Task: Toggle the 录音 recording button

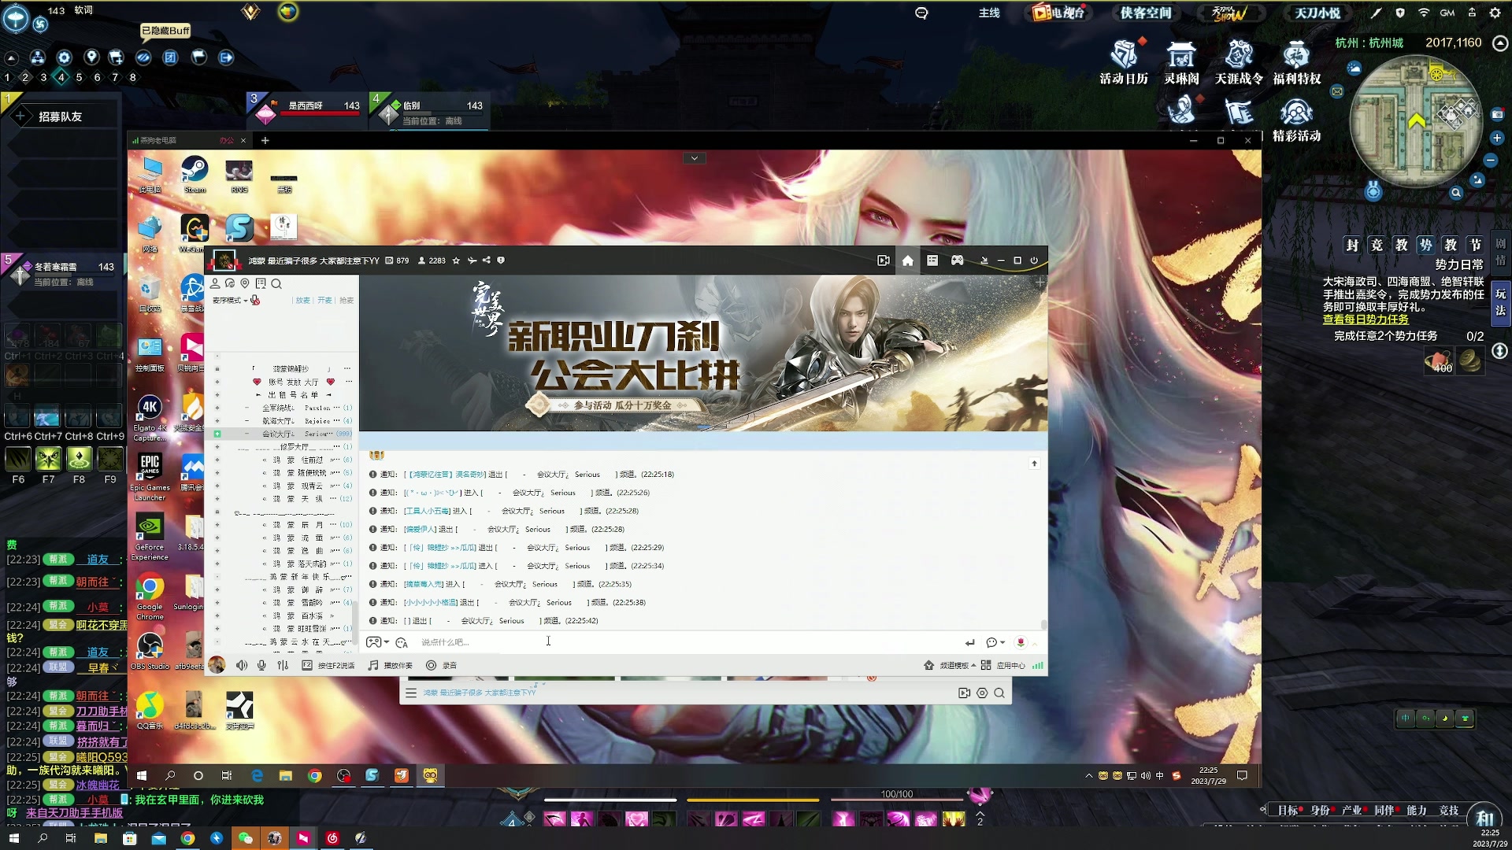Action: pyautogui.click(x=432, y=666)
